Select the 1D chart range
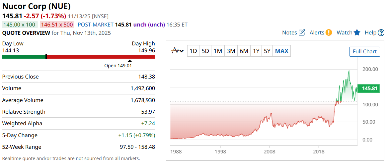386x165 pixels. (193, 51)
